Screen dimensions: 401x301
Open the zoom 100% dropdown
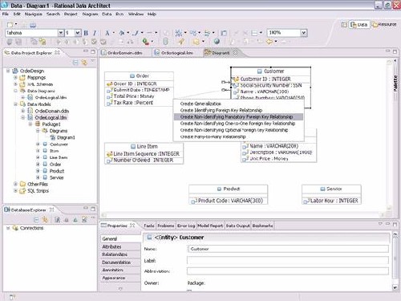[x=303, y=33]
